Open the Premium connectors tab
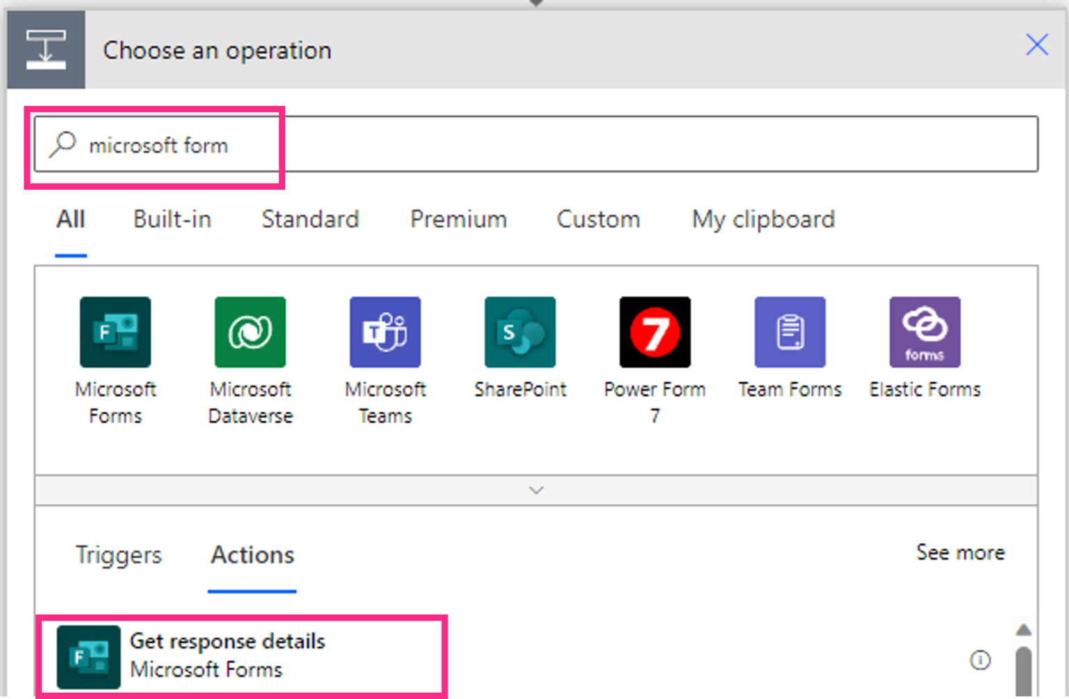Screen dimensions: 1069x699 point(458,219)
